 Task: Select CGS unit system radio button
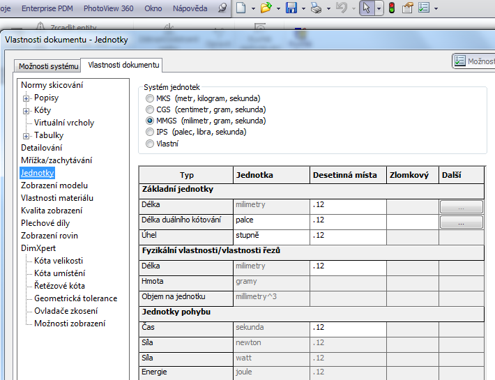[150, 109]
